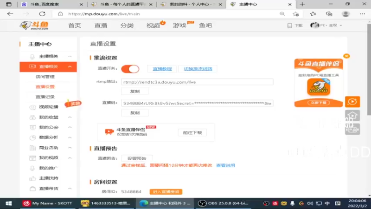Screen dimensions: 371x209
Task: Open the tab actions menu icon
Action: (8, 4)
